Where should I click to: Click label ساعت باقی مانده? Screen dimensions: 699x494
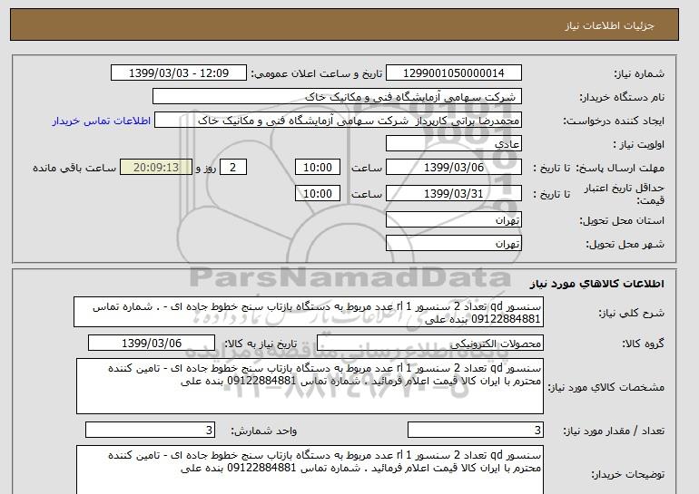[74, 168]
